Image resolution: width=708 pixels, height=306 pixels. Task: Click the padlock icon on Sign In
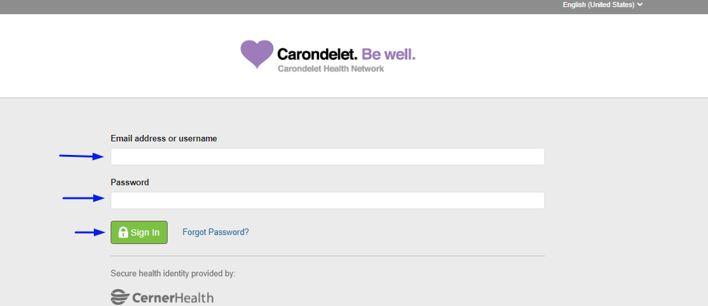(x=123, y=232)
